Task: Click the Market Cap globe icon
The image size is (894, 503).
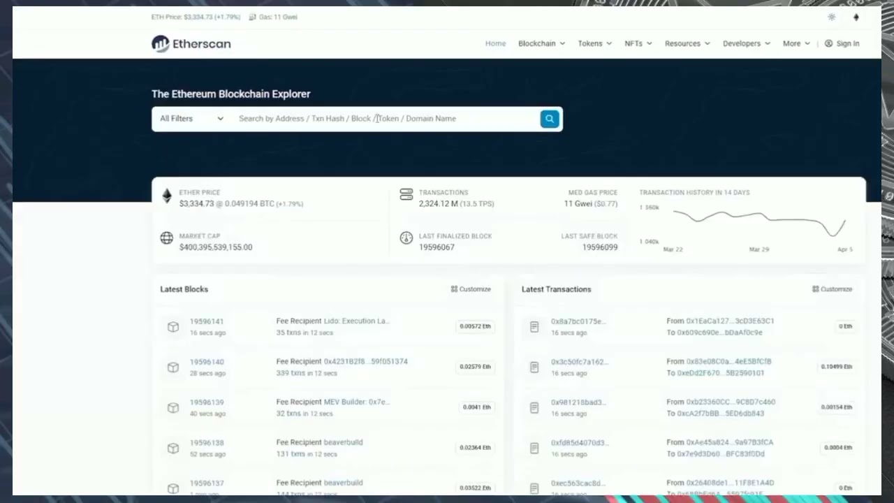Action: (166, 238)
